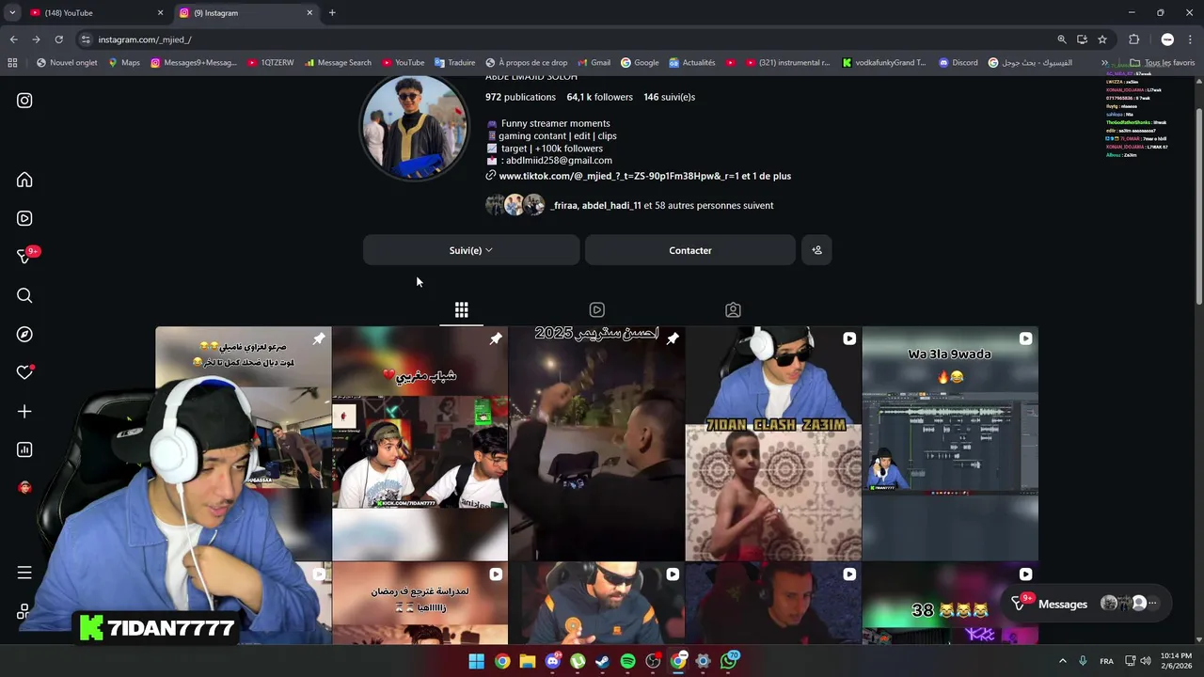
Task: Open the Wa 3la 9wada reel thumbnail
Action: point(950,444)
